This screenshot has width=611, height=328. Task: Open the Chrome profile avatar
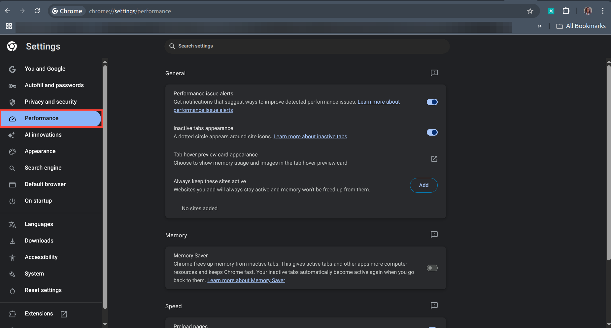(588, 11)
